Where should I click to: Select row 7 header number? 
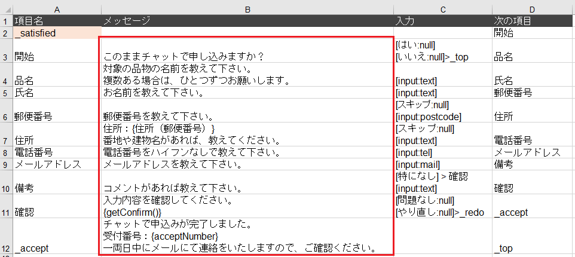pyautogui.click(x=6, y=135)
